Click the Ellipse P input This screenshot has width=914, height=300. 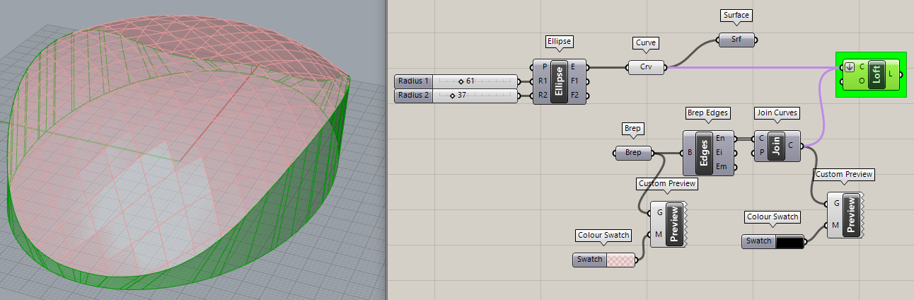pyautogui.click(x=542, y=68)
